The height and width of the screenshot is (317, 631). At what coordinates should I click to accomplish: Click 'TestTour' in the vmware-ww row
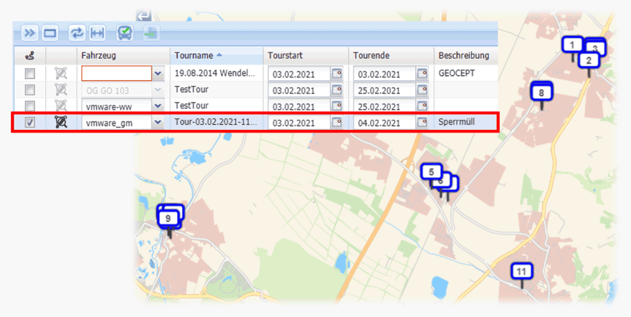(191, 105)
